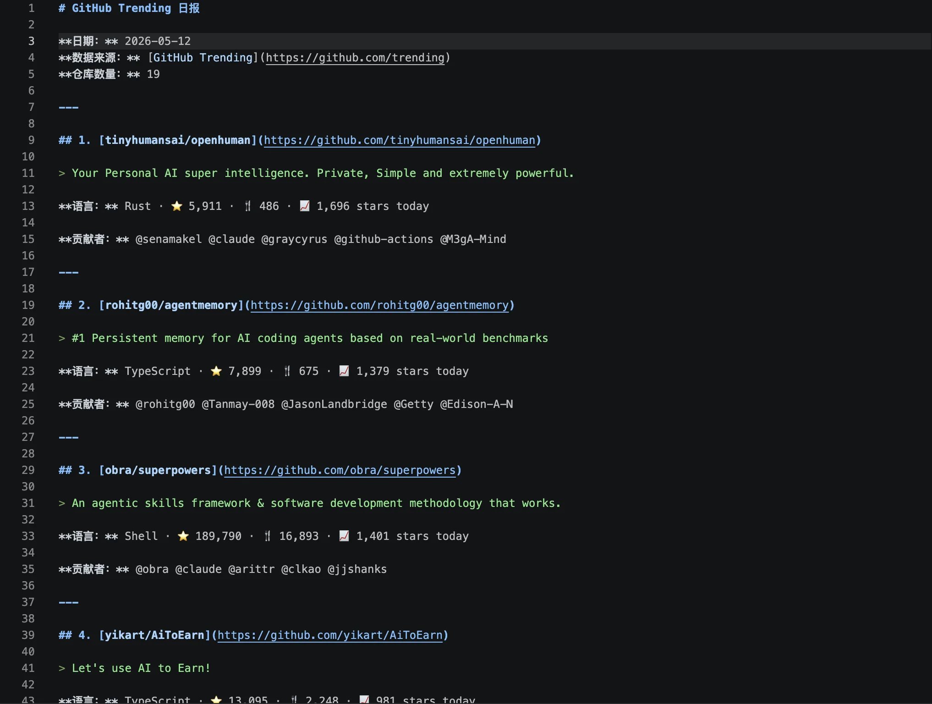Viewport: 932px width, 704px height.
Task: Click the quote 'Your Personal AI super intelligence'
Action: [x=191, y=173]
